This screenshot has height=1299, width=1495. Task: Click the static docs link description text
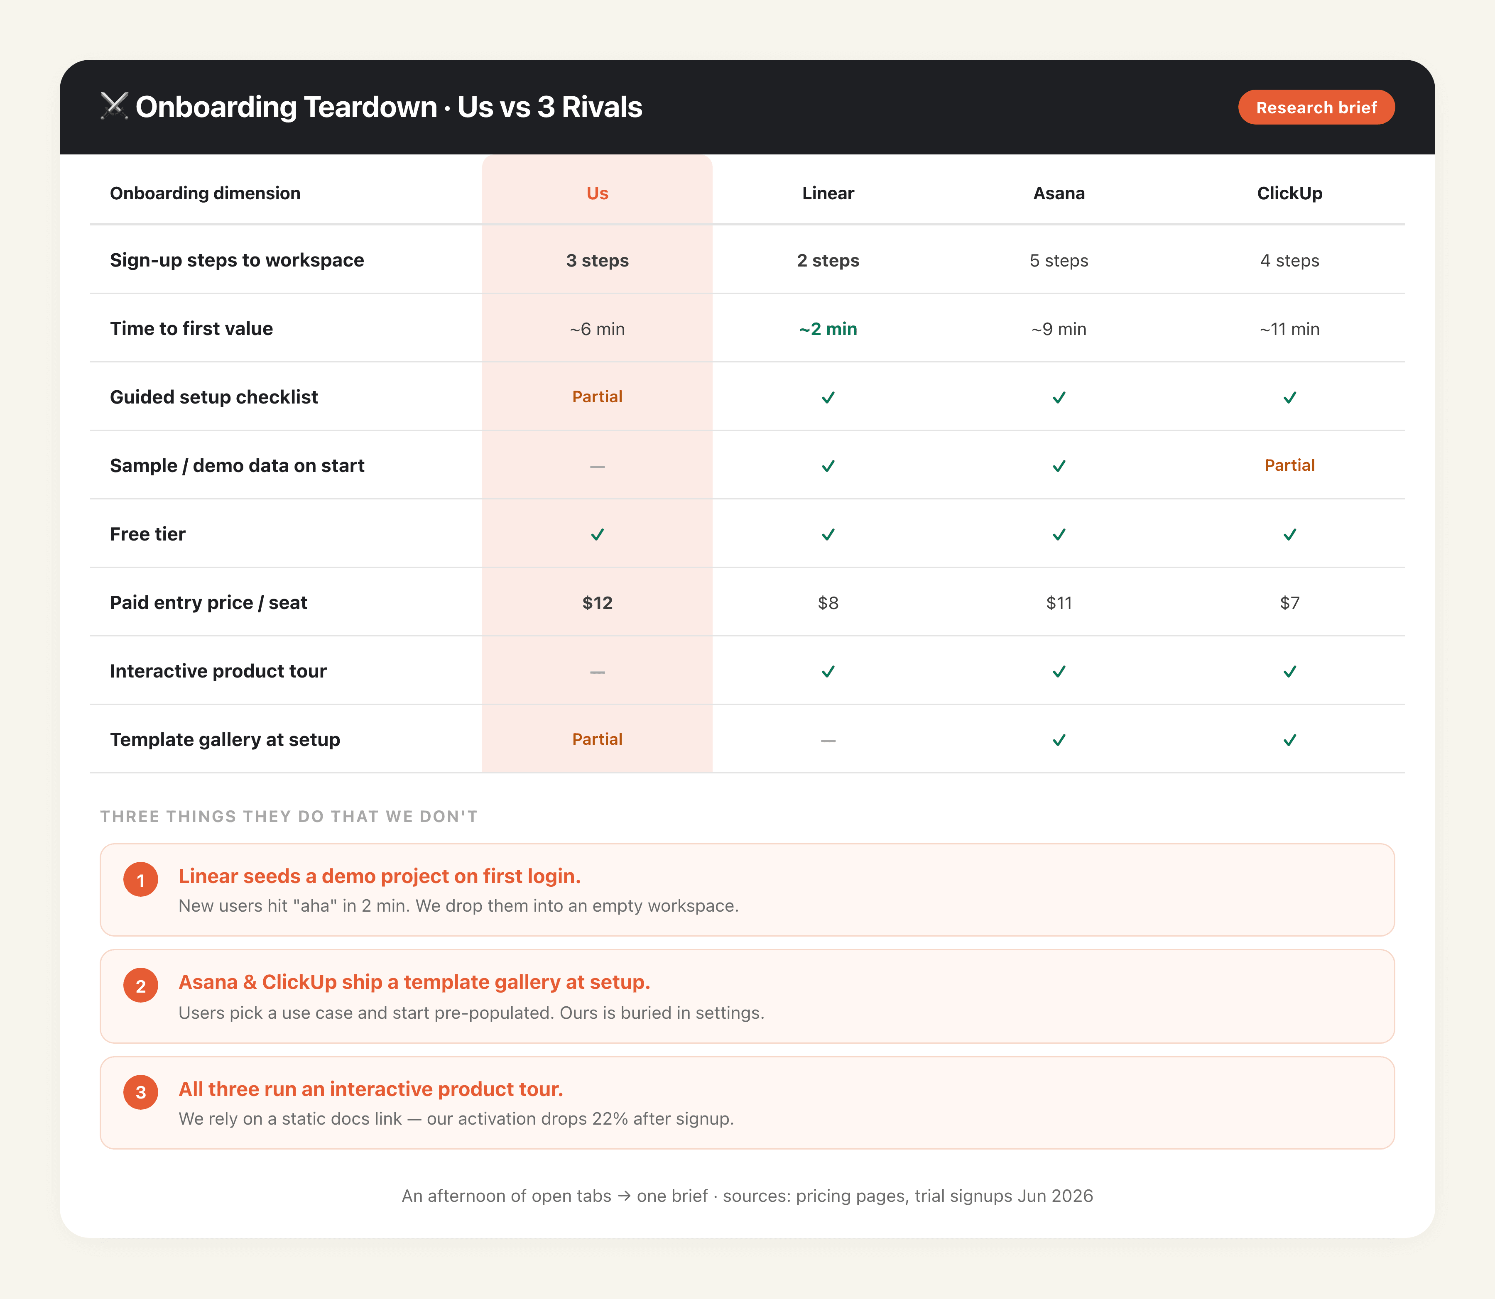tap(456, 1118)
